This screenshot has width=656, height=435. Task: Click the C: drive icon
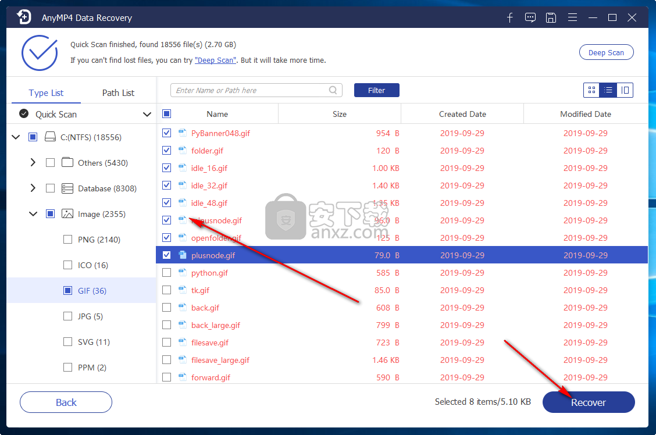click(x=50, y=137)
